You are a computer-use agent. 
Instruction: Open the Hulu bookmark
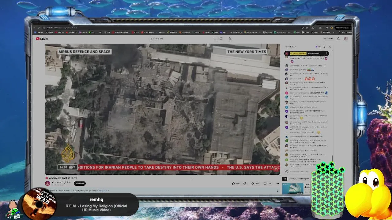pyautogui.click(x=214, y=32)
